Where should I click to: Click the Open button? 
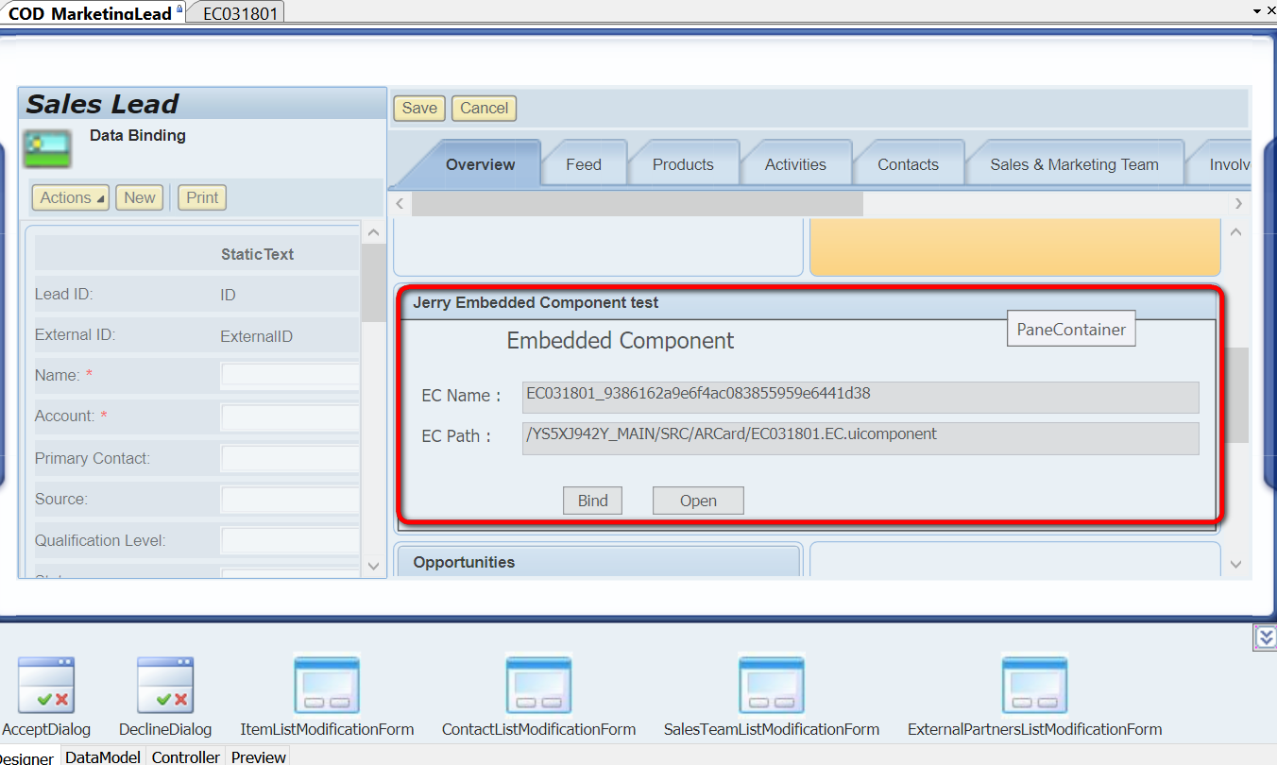pyautogui.click(x=698, y=501)
